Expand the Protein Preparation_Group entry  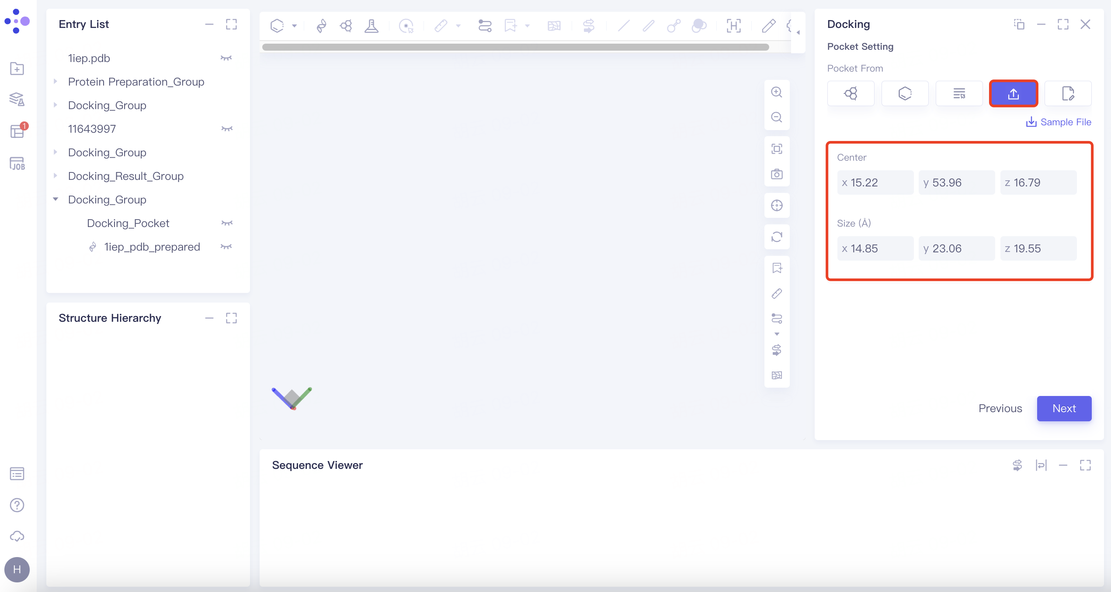56,81
